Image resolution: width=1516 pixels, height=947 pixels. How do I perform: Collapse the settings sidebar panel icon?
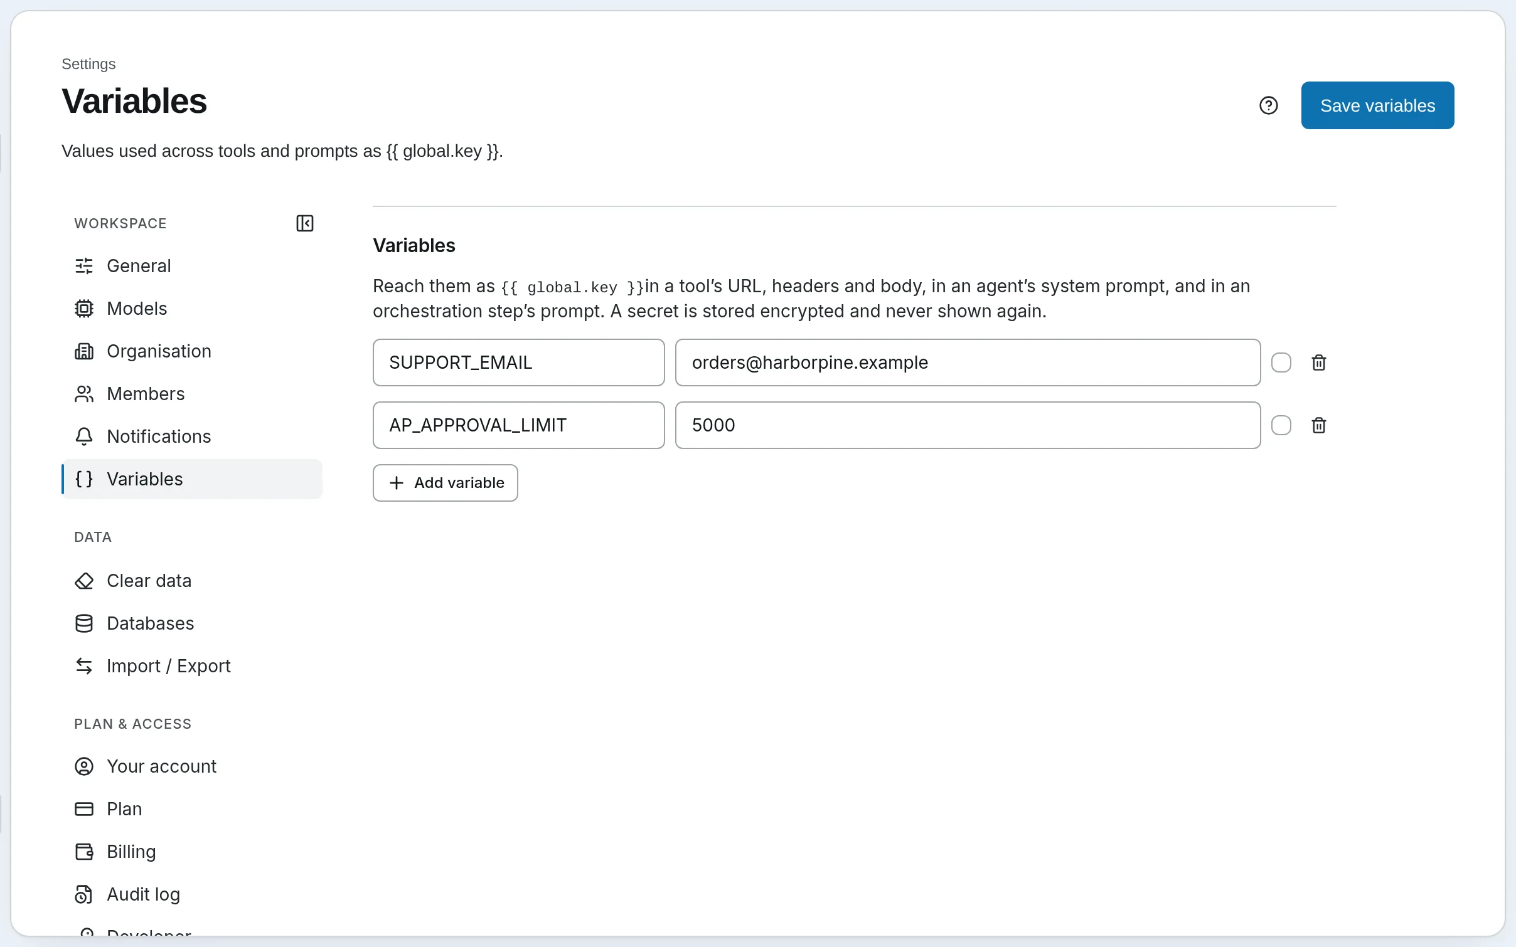tap(305, 223)
